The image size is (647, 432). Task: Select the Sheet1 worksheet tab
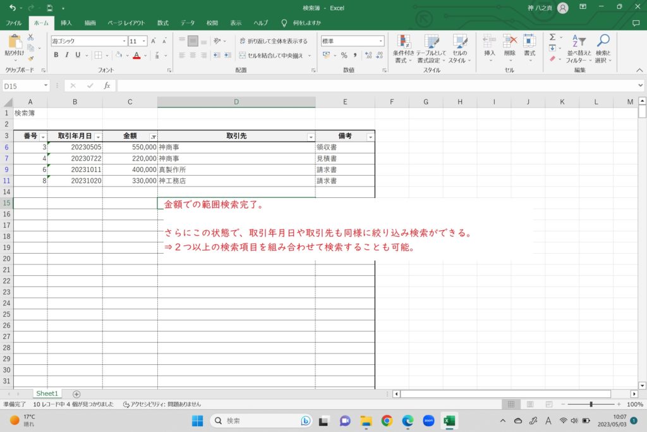(x=47, y=393)
